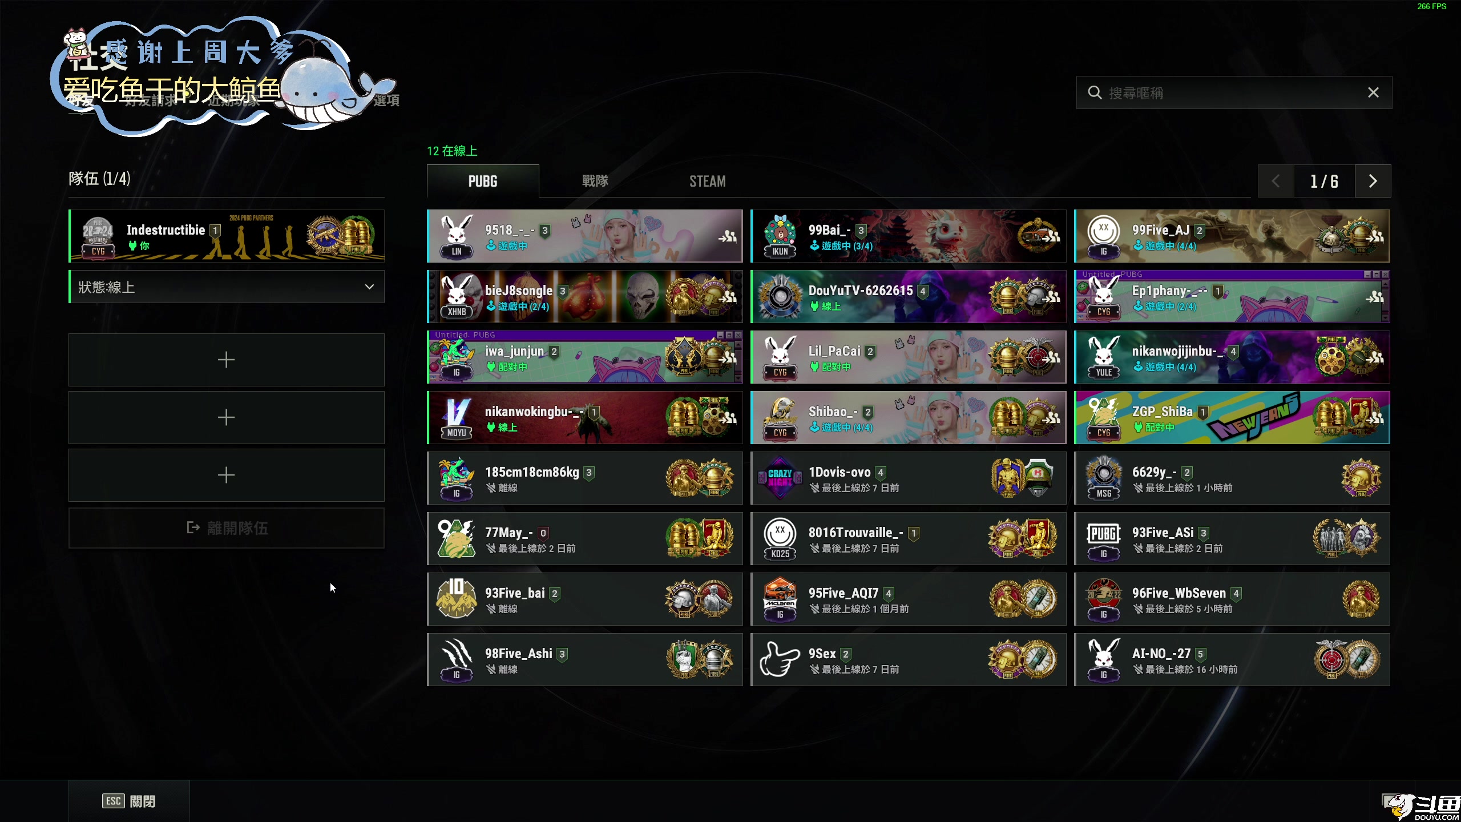Switch to the STEAM tab

[x=708, y=181]
